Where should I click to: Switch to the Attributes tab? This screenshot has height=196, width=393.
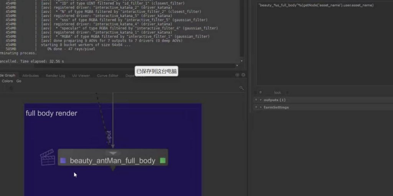click(x=30, y=75)
